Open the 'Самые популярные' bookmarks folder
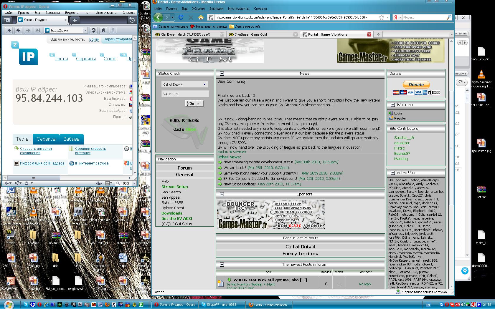Screen dimensions: 495x309 tap(171, 26)
